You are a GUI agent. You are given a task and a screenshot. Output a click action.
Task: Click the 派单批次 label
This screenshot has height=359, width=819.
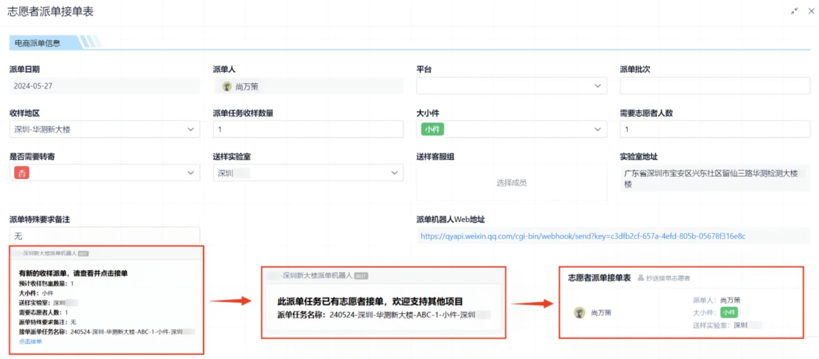click(635, 69)
